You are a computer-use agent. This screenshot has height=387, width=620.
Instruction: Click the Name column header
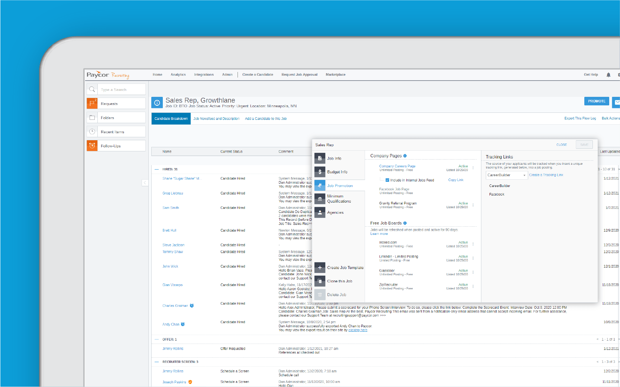pyautogui.click(x=167, y=151)
